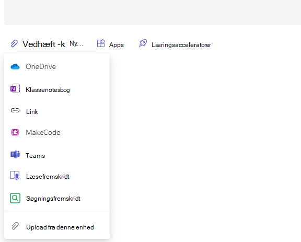The height and width of the screenshot is (242, 301).
Task: Click the Læsefremskridt book icon
Action: tap(15, 176)
